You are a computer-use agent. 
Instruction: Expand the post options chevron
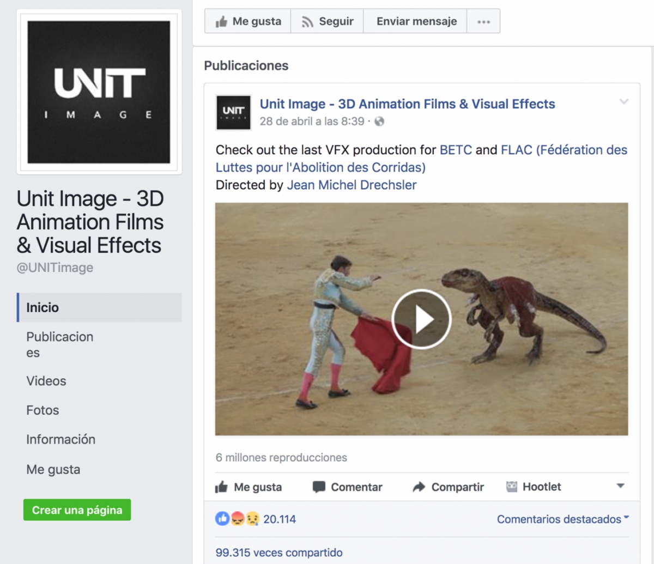pyautogui.click(x=624, y=102)
